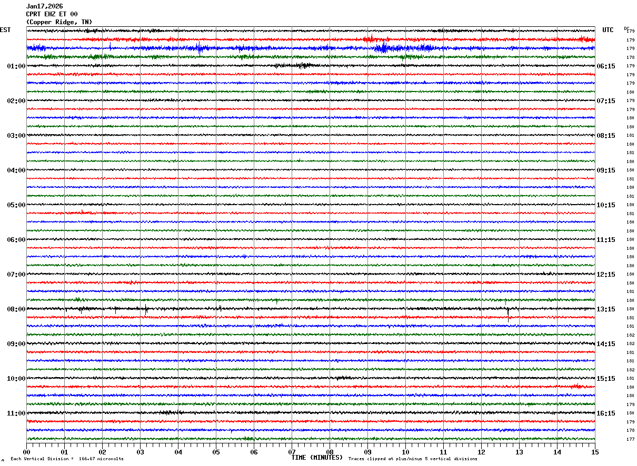The width and height of the screenshot is (637, 466).
Task: Select the 01:00 EST row label
Action: tap(16, 66)
